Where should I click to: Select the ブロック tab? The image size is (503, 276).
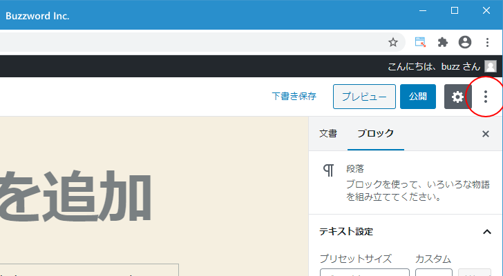point(376,134)
